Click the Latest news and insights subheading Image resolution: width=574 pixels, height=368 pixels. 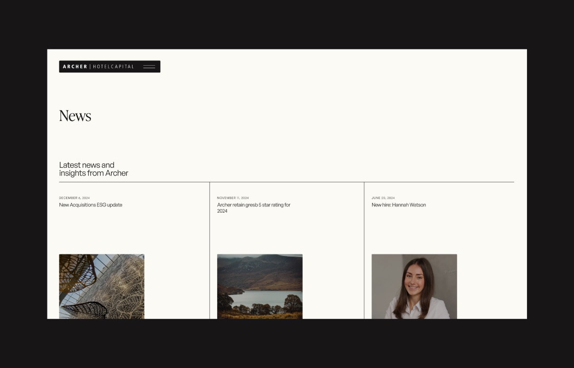[x=93, y=169]
